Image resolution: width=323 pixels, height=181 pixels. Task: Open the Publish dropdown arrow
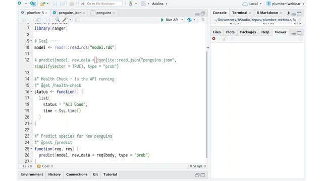194,20
